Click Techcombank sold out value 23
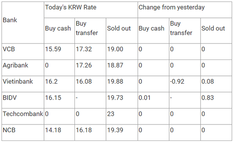 (111, 114)
